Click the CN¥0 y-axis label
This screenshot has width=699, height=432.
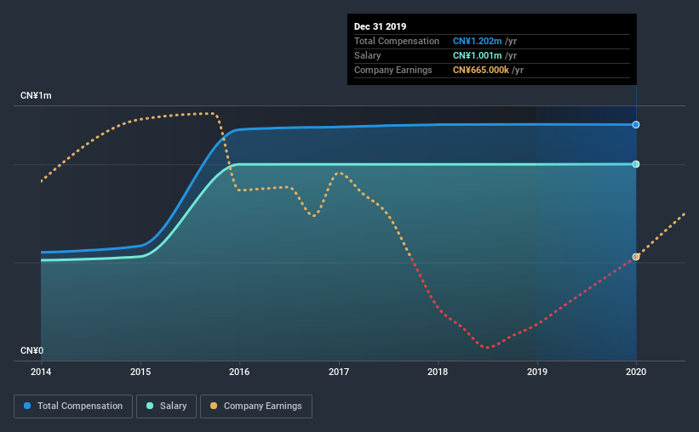point(32,351)
